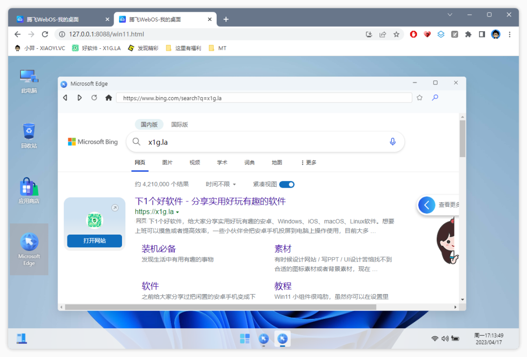Go back in the inner Edge window
The image size is (527, 357).
(x=65, y=98)
